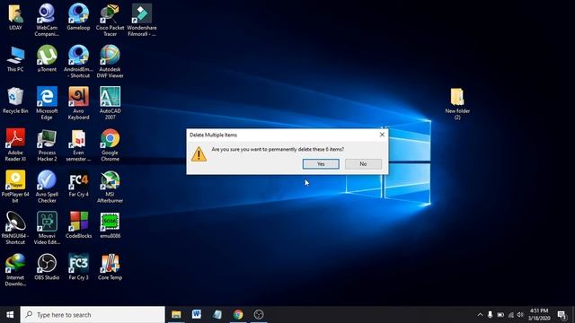Switch to Chrome on the taskbar
The width and height of the screenshot is (575, 323).
pos(238,315)
